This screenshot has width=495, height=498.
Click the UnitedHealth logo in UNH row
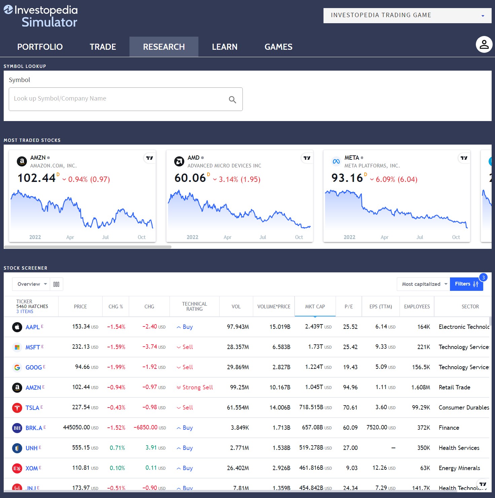pos(17,448)
